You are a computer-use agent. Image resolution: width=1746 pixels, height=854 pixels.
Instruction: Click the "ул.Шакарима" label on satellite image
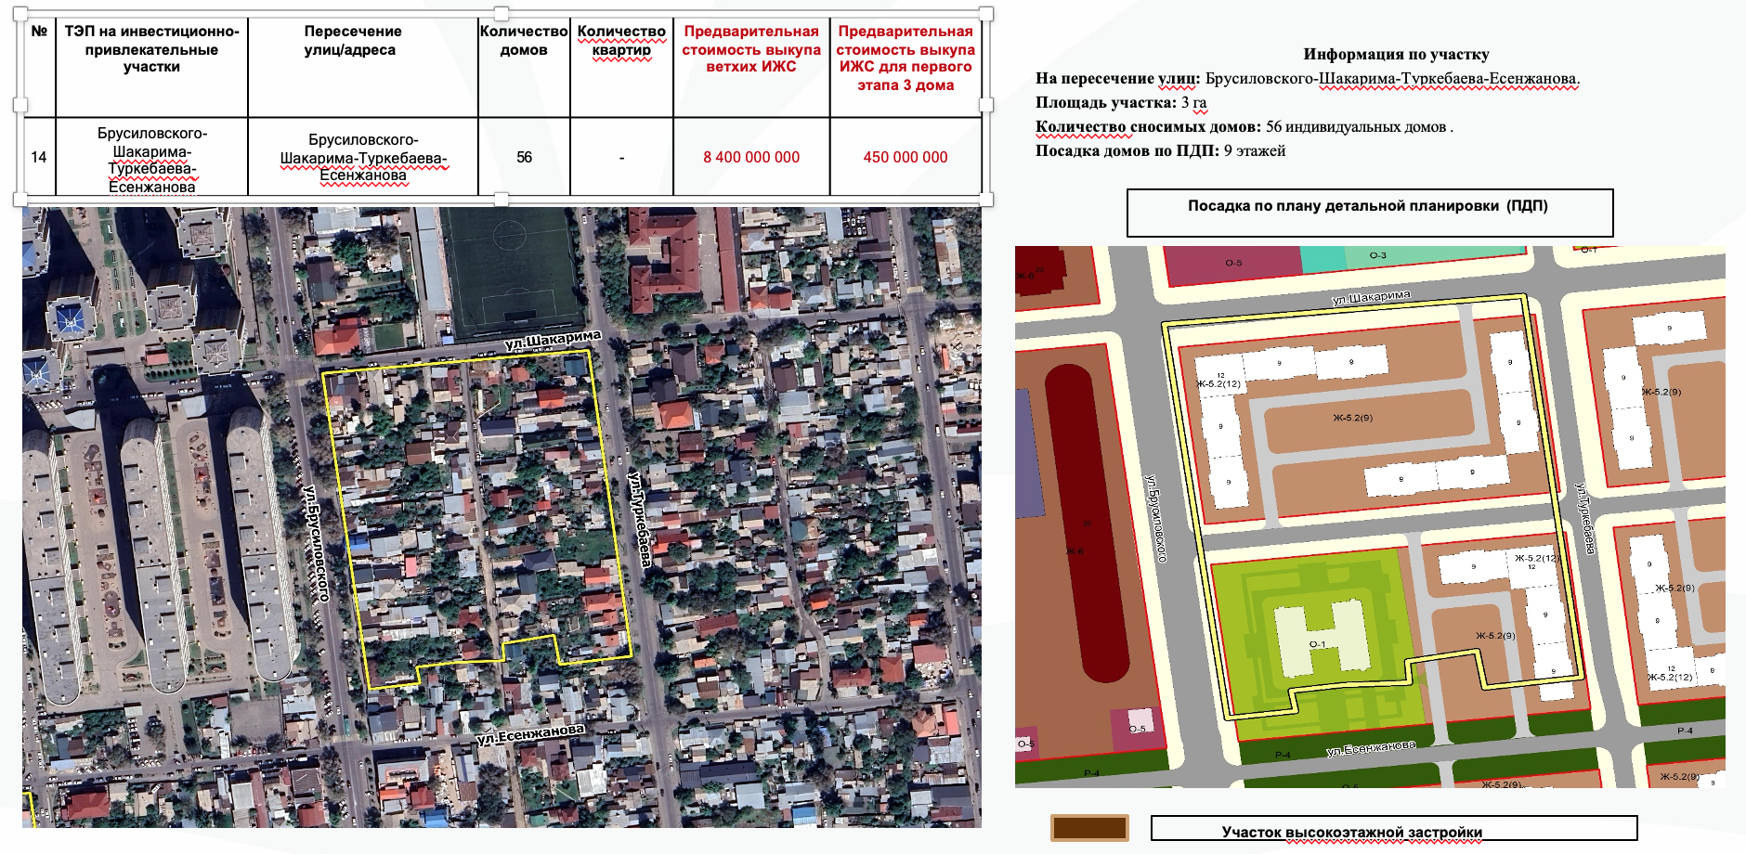pyautogui.click(x=553, y=341)
